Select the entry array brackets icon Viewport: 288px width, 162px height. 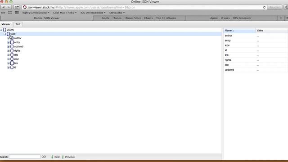tap(12, 42)
